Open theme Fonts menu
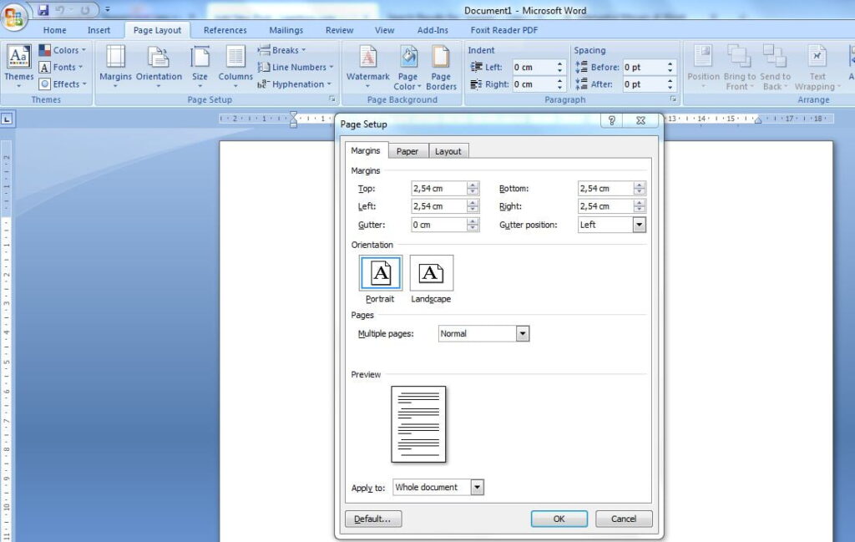The image size is (855, 542). (61, 67)
